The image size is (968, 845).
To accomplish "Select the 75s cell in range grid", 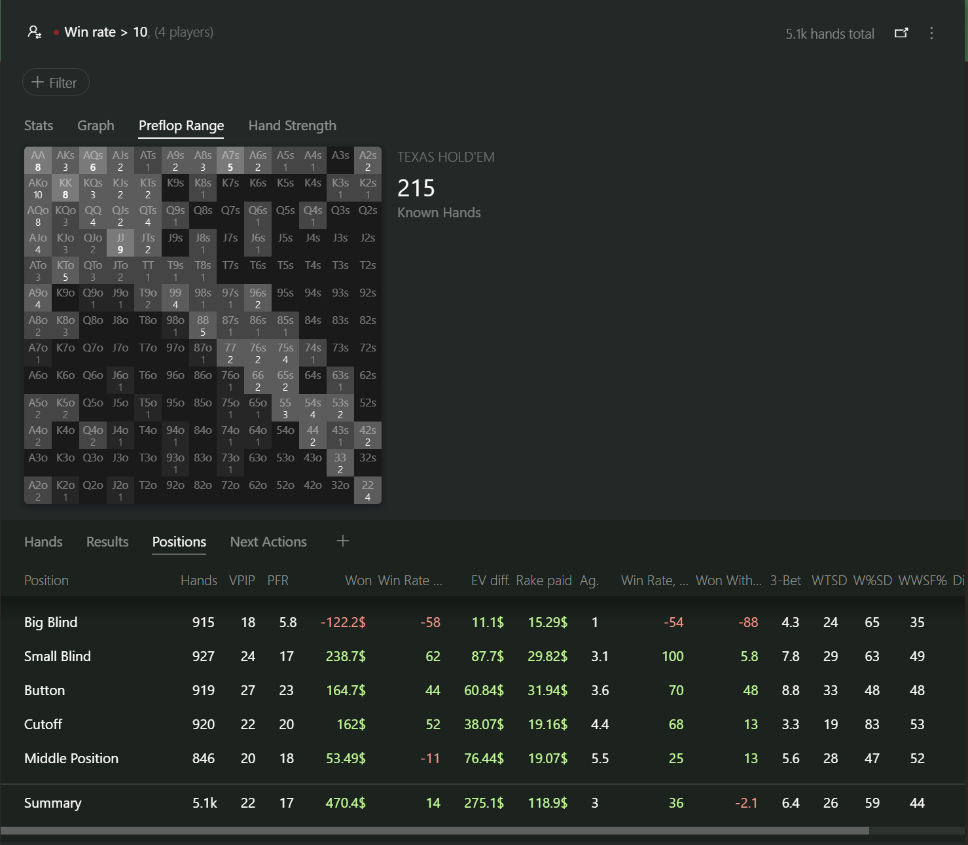I will pos(285,353).
